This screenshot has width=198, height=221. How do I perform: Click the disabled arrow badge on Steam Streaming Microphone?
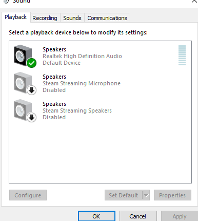coord(31,90)
